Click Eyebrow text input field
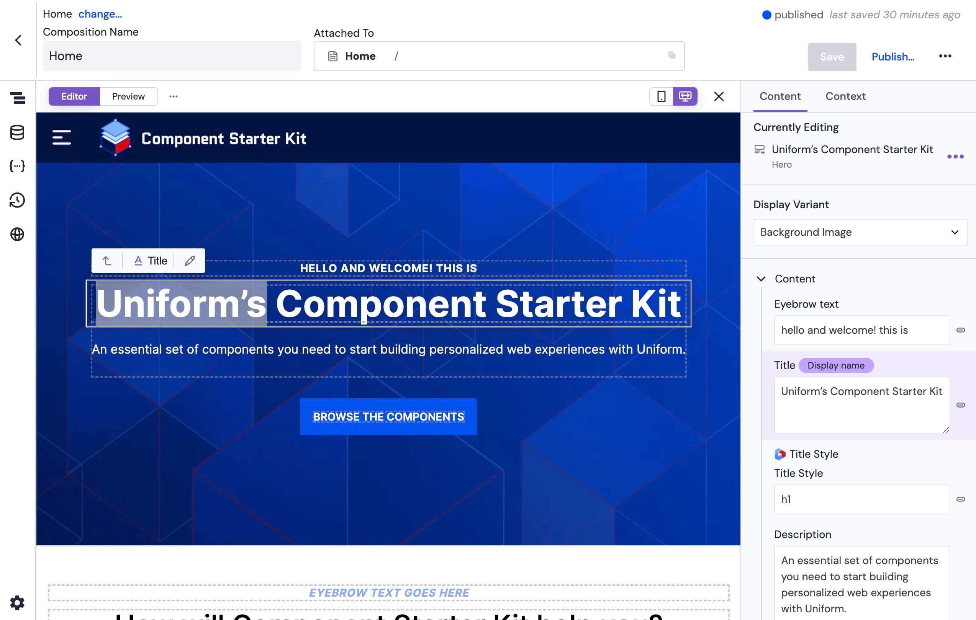The width and height of the screenshot is (976, 620). coord(862,330)
